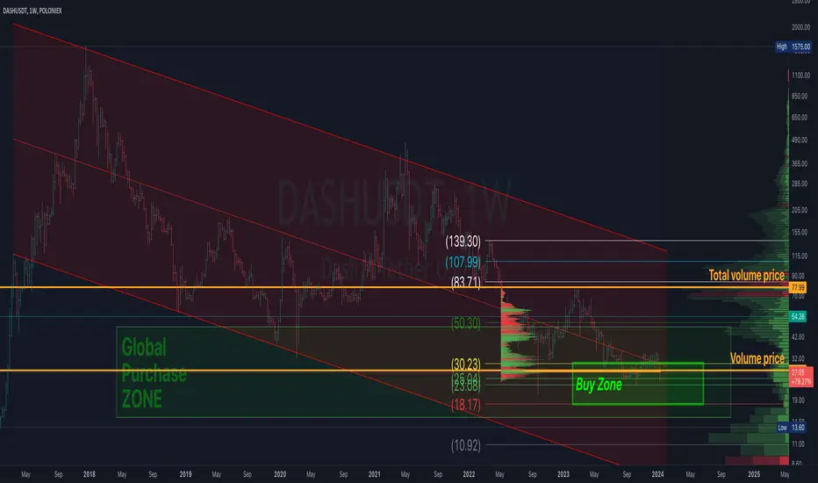Select the Volume price annotation above 27.05
This screenshot has width=818, height=483.
(757, 358)
